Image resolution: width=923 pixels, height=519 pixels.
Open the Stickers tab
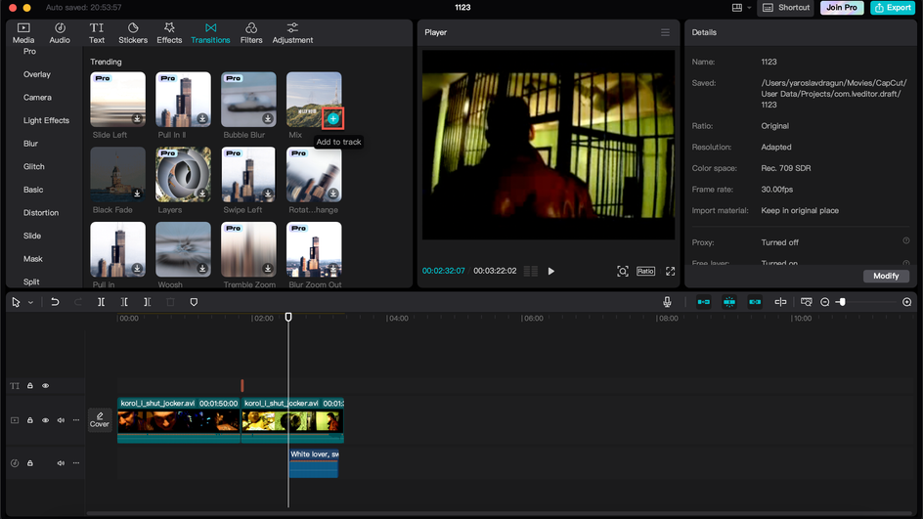[133, 33]
